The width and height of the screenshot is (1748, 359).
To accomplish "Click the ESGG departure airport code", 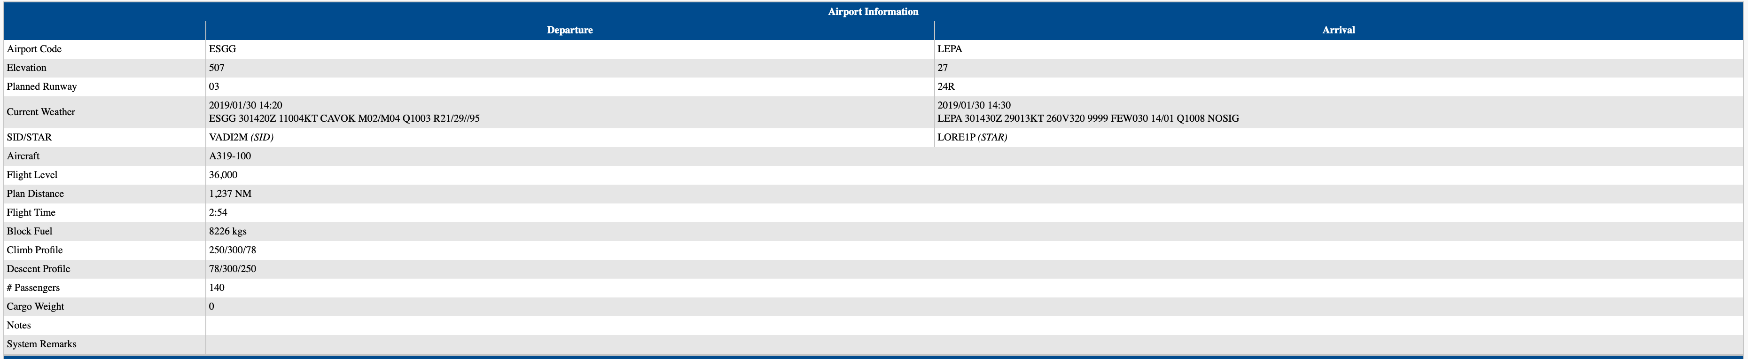I will (x=223, y=49).
